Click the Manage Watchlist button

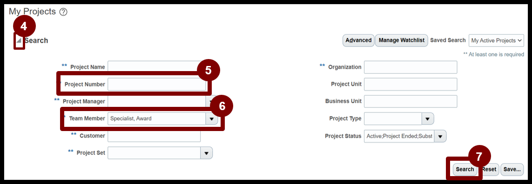tap(401, 40)
